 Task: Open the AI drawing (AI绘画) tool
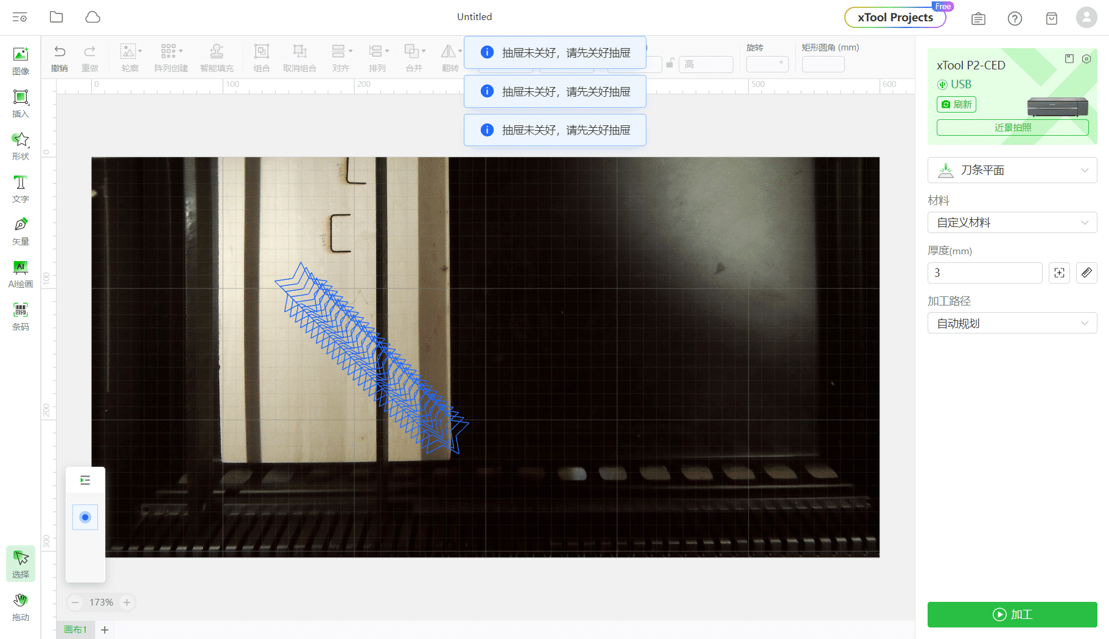[x=21, y=274]
